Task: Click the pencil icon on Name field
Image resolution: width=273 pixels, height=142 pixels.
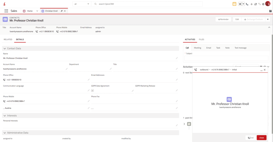Action: (176, 58)
